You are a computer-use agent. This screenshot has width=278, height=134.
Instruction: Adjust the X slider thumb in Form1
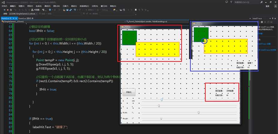[x=162, y=100]
